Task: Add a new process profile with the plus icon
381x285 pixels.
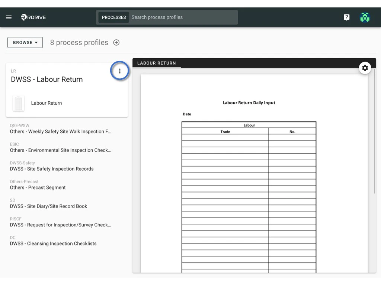Action: tap(116, 42)
